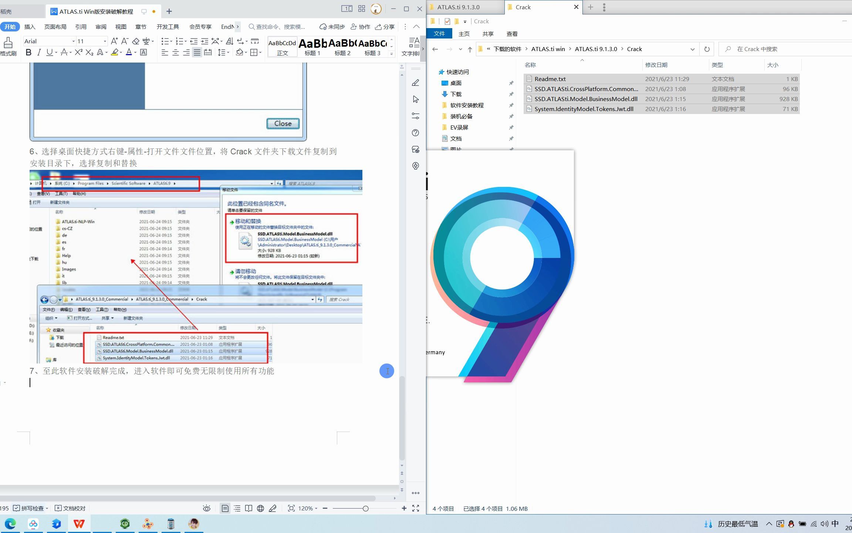
Task: Open WPS Office from taskbar
Action: pos(79,524)
